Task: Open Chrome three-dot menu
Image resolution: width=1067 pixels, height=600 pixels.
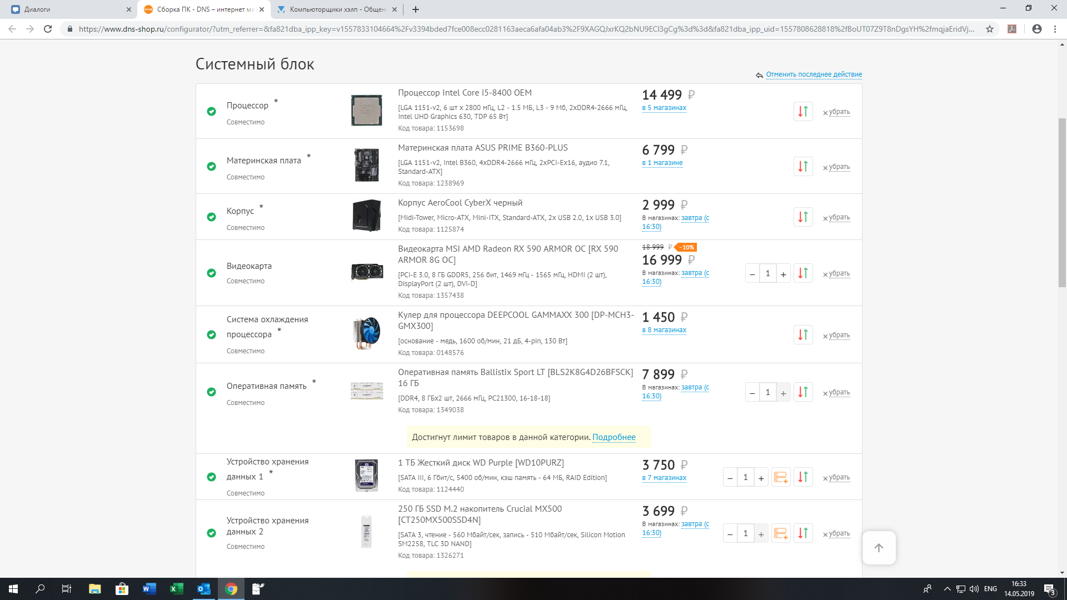Action: (x=1055, y=29)
